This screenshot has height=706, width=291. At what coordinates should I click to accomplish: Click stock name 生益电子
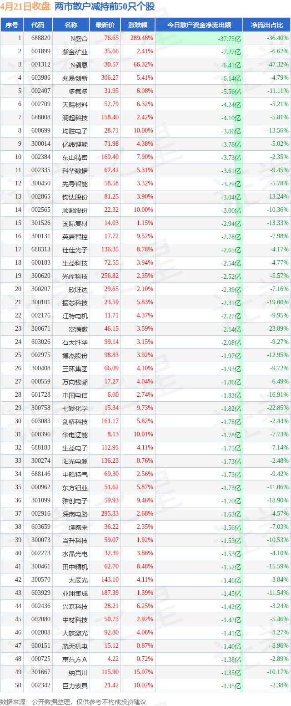pos(75,448)
